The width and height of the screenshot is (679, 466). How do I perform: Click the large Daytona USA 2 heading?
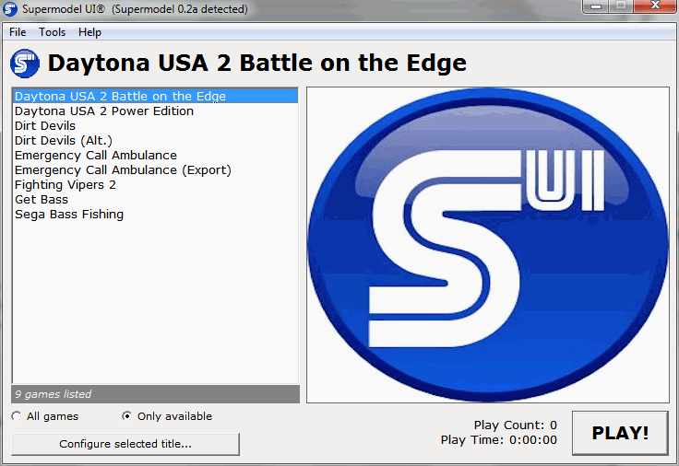[x=257, y=64]
